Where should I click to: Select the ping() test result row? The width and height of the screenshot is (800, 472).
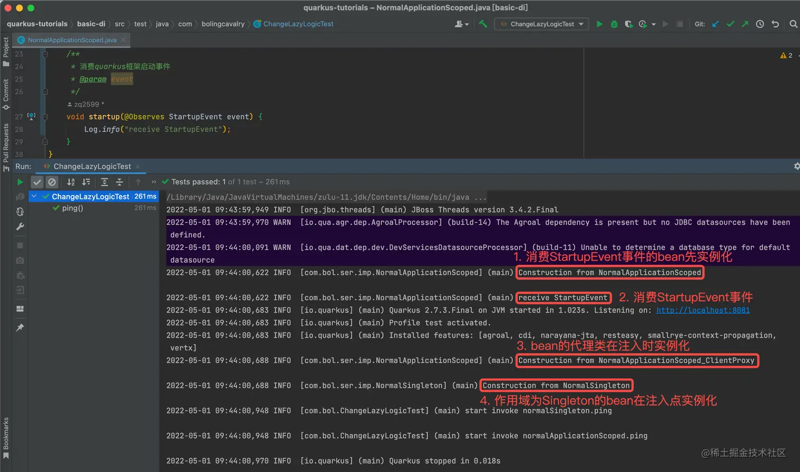pos(94,208)
